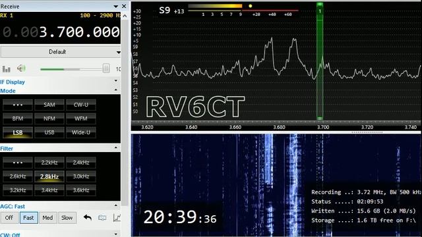The height and width of the screenshot is (237, 422).
Task: Set filter to 3.4kHz
Action: (x=49, y=190)
